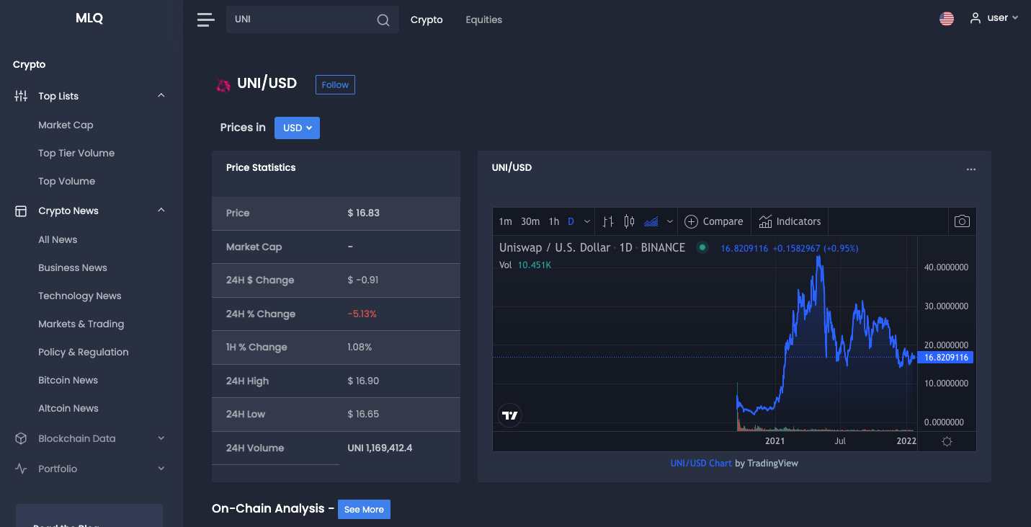
Task: Open Top Tier Volume list
Action: pos(76,153)
